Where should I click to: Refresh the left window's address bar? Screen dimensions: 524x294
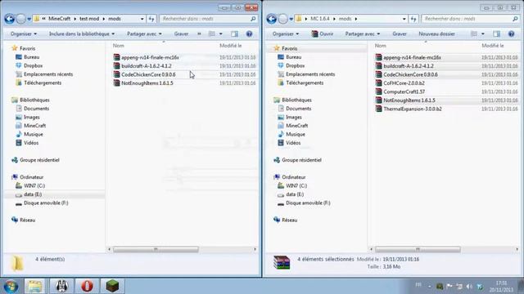pos(151,19)
